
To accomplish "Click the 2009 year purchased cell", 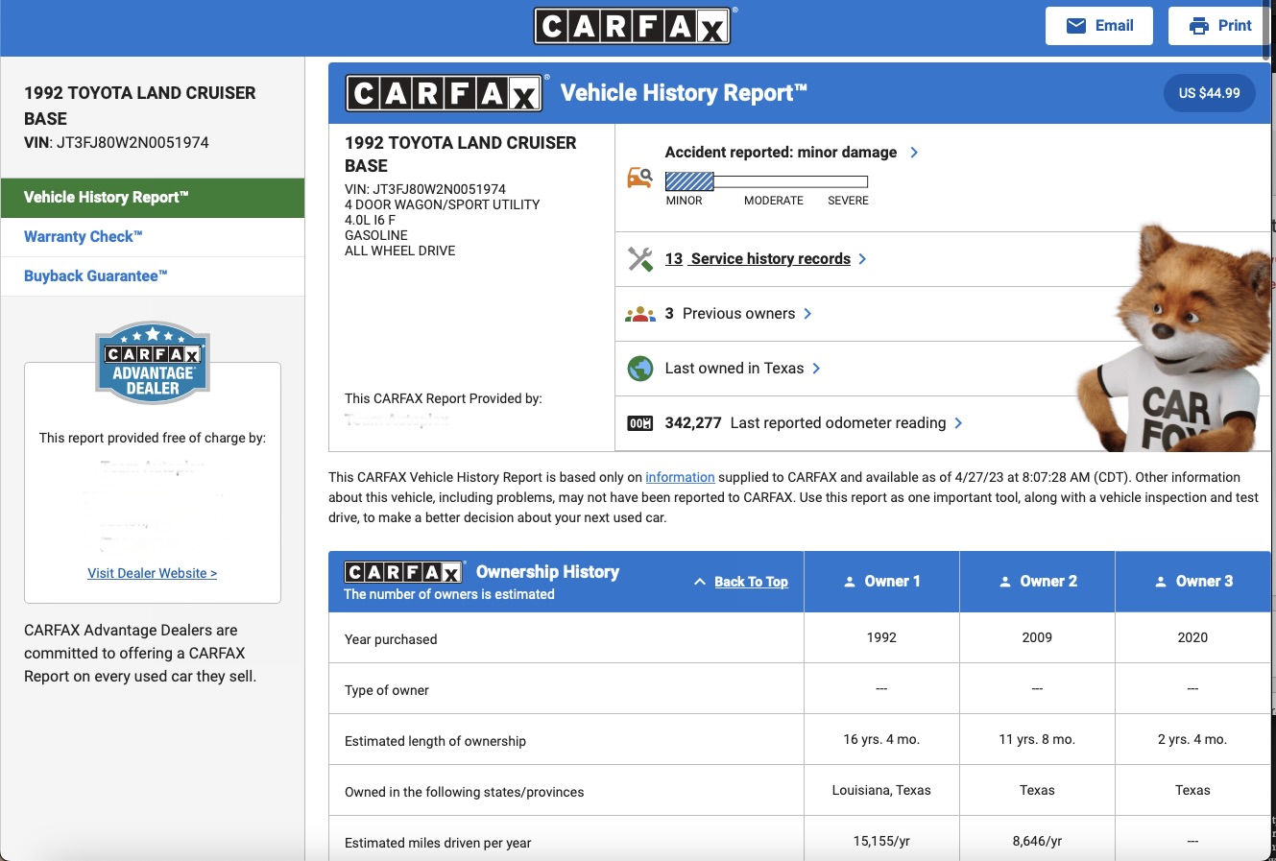I will [x=1037, y=637].
